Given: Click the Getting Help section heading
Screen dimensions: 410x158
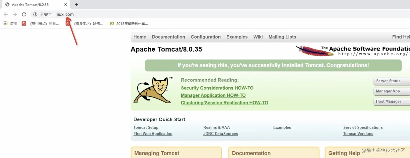Looking at the screenshot, I should pyautogui.click(x=344, y=153).
